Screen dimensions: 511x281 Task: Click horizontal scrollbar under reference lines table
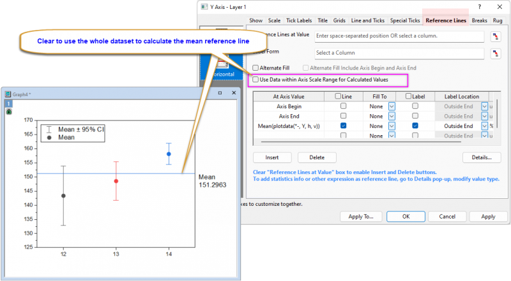click(x=362, y=141)
